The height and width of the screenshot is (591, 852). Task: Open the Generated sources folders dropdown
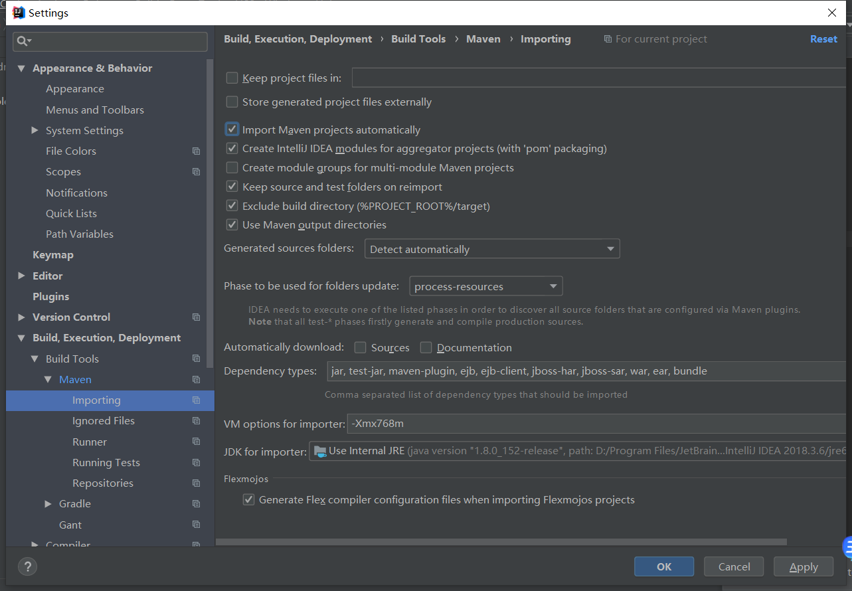coord(492,249)
